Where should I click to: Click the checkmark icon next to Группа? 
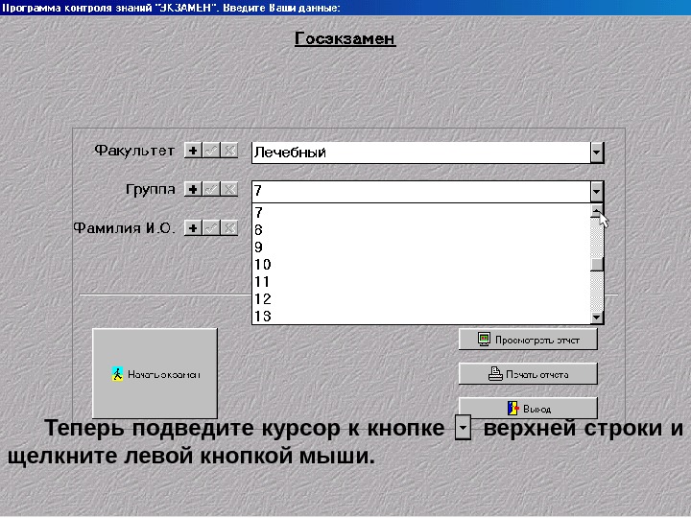pos(211,189)
